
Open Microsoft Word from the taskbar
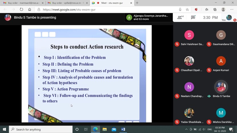tap(123, 129)
